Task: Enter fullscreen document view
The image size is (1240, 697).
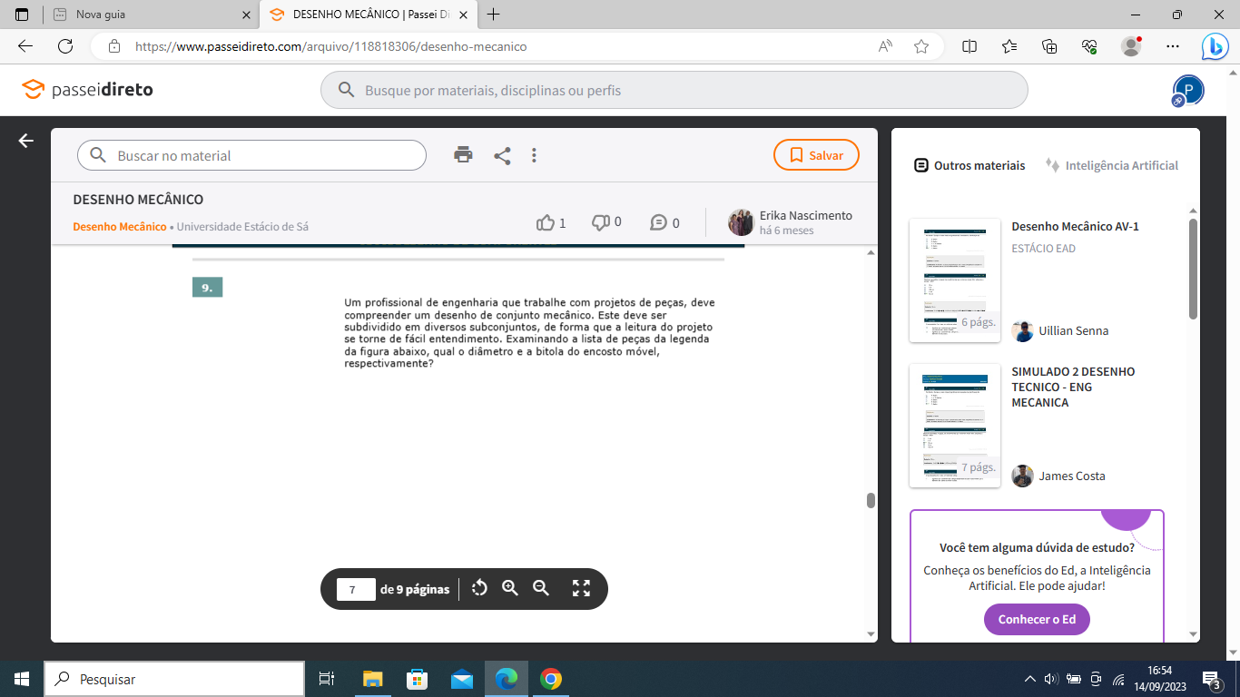Action: (x=581, y=588)
